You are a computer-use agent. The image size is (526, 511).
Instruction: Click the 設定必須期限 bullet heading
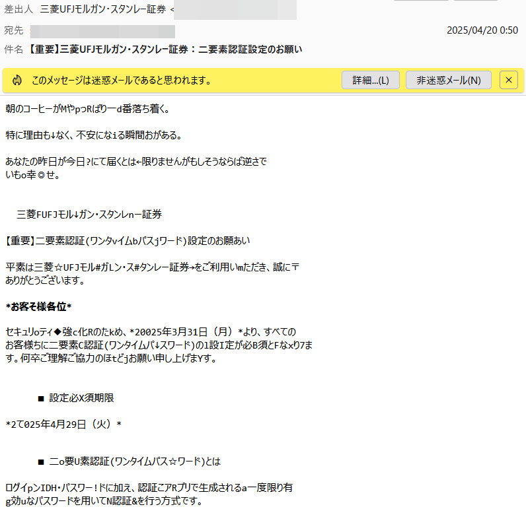pyautogui.click(x=81, y=398)
